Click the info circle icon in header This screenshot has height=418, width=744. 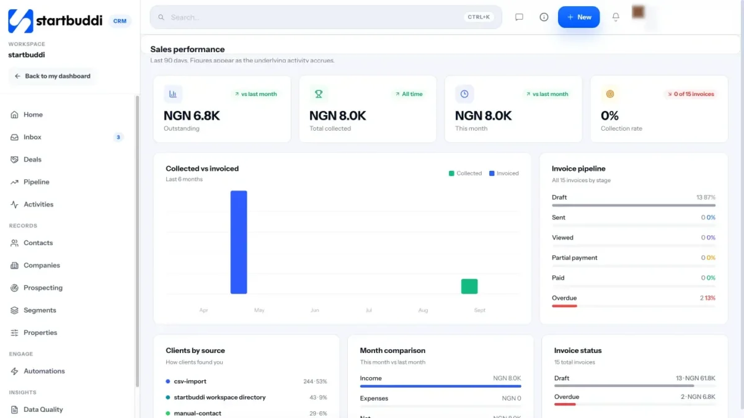click(x=544, y=17)
